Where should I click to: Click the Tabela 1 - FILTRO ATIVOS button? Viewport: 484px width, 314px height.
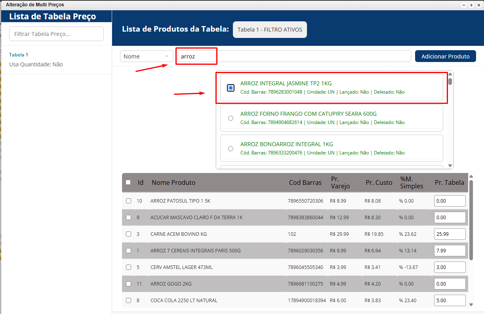pos(270,30)
